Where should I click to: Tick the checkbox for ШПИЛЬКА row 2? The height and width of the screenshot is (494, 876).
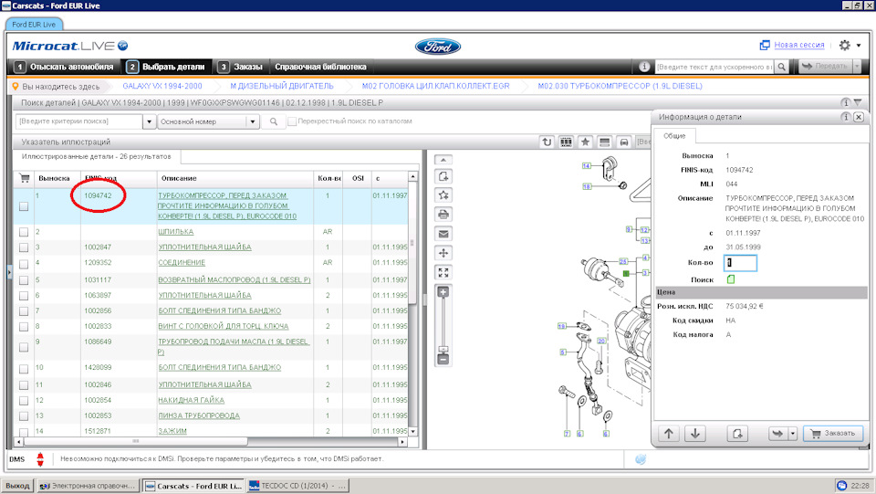click(x=24, y=232)
